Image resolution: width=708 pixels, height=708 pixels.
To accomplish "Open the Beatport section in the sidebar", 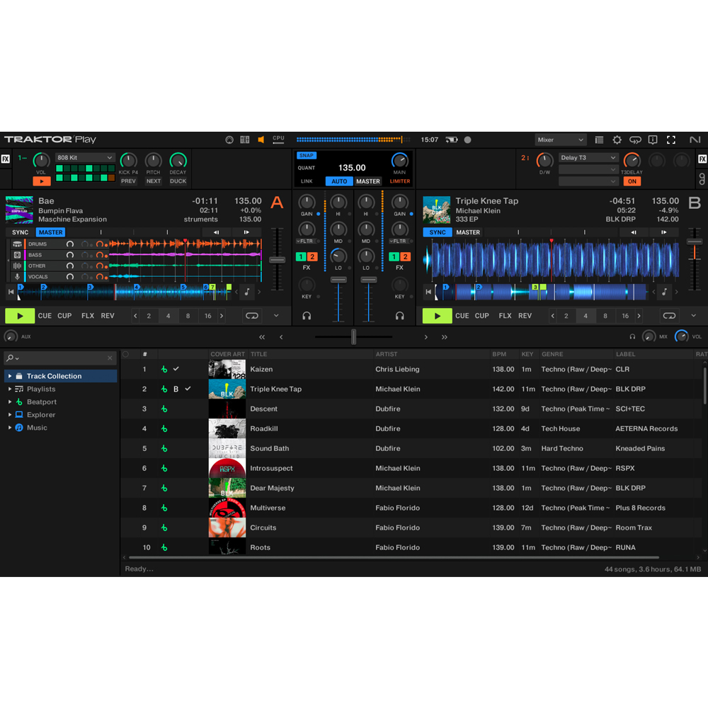I will coord(40,401).
